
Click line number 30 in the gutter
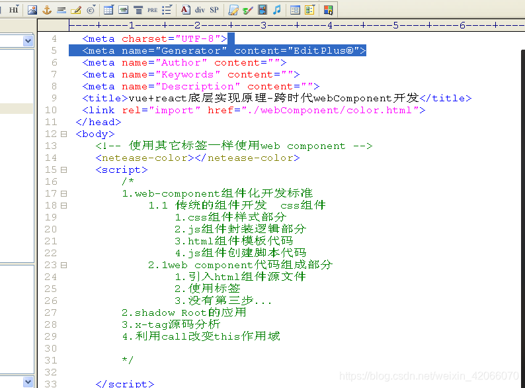click(51, 348)
